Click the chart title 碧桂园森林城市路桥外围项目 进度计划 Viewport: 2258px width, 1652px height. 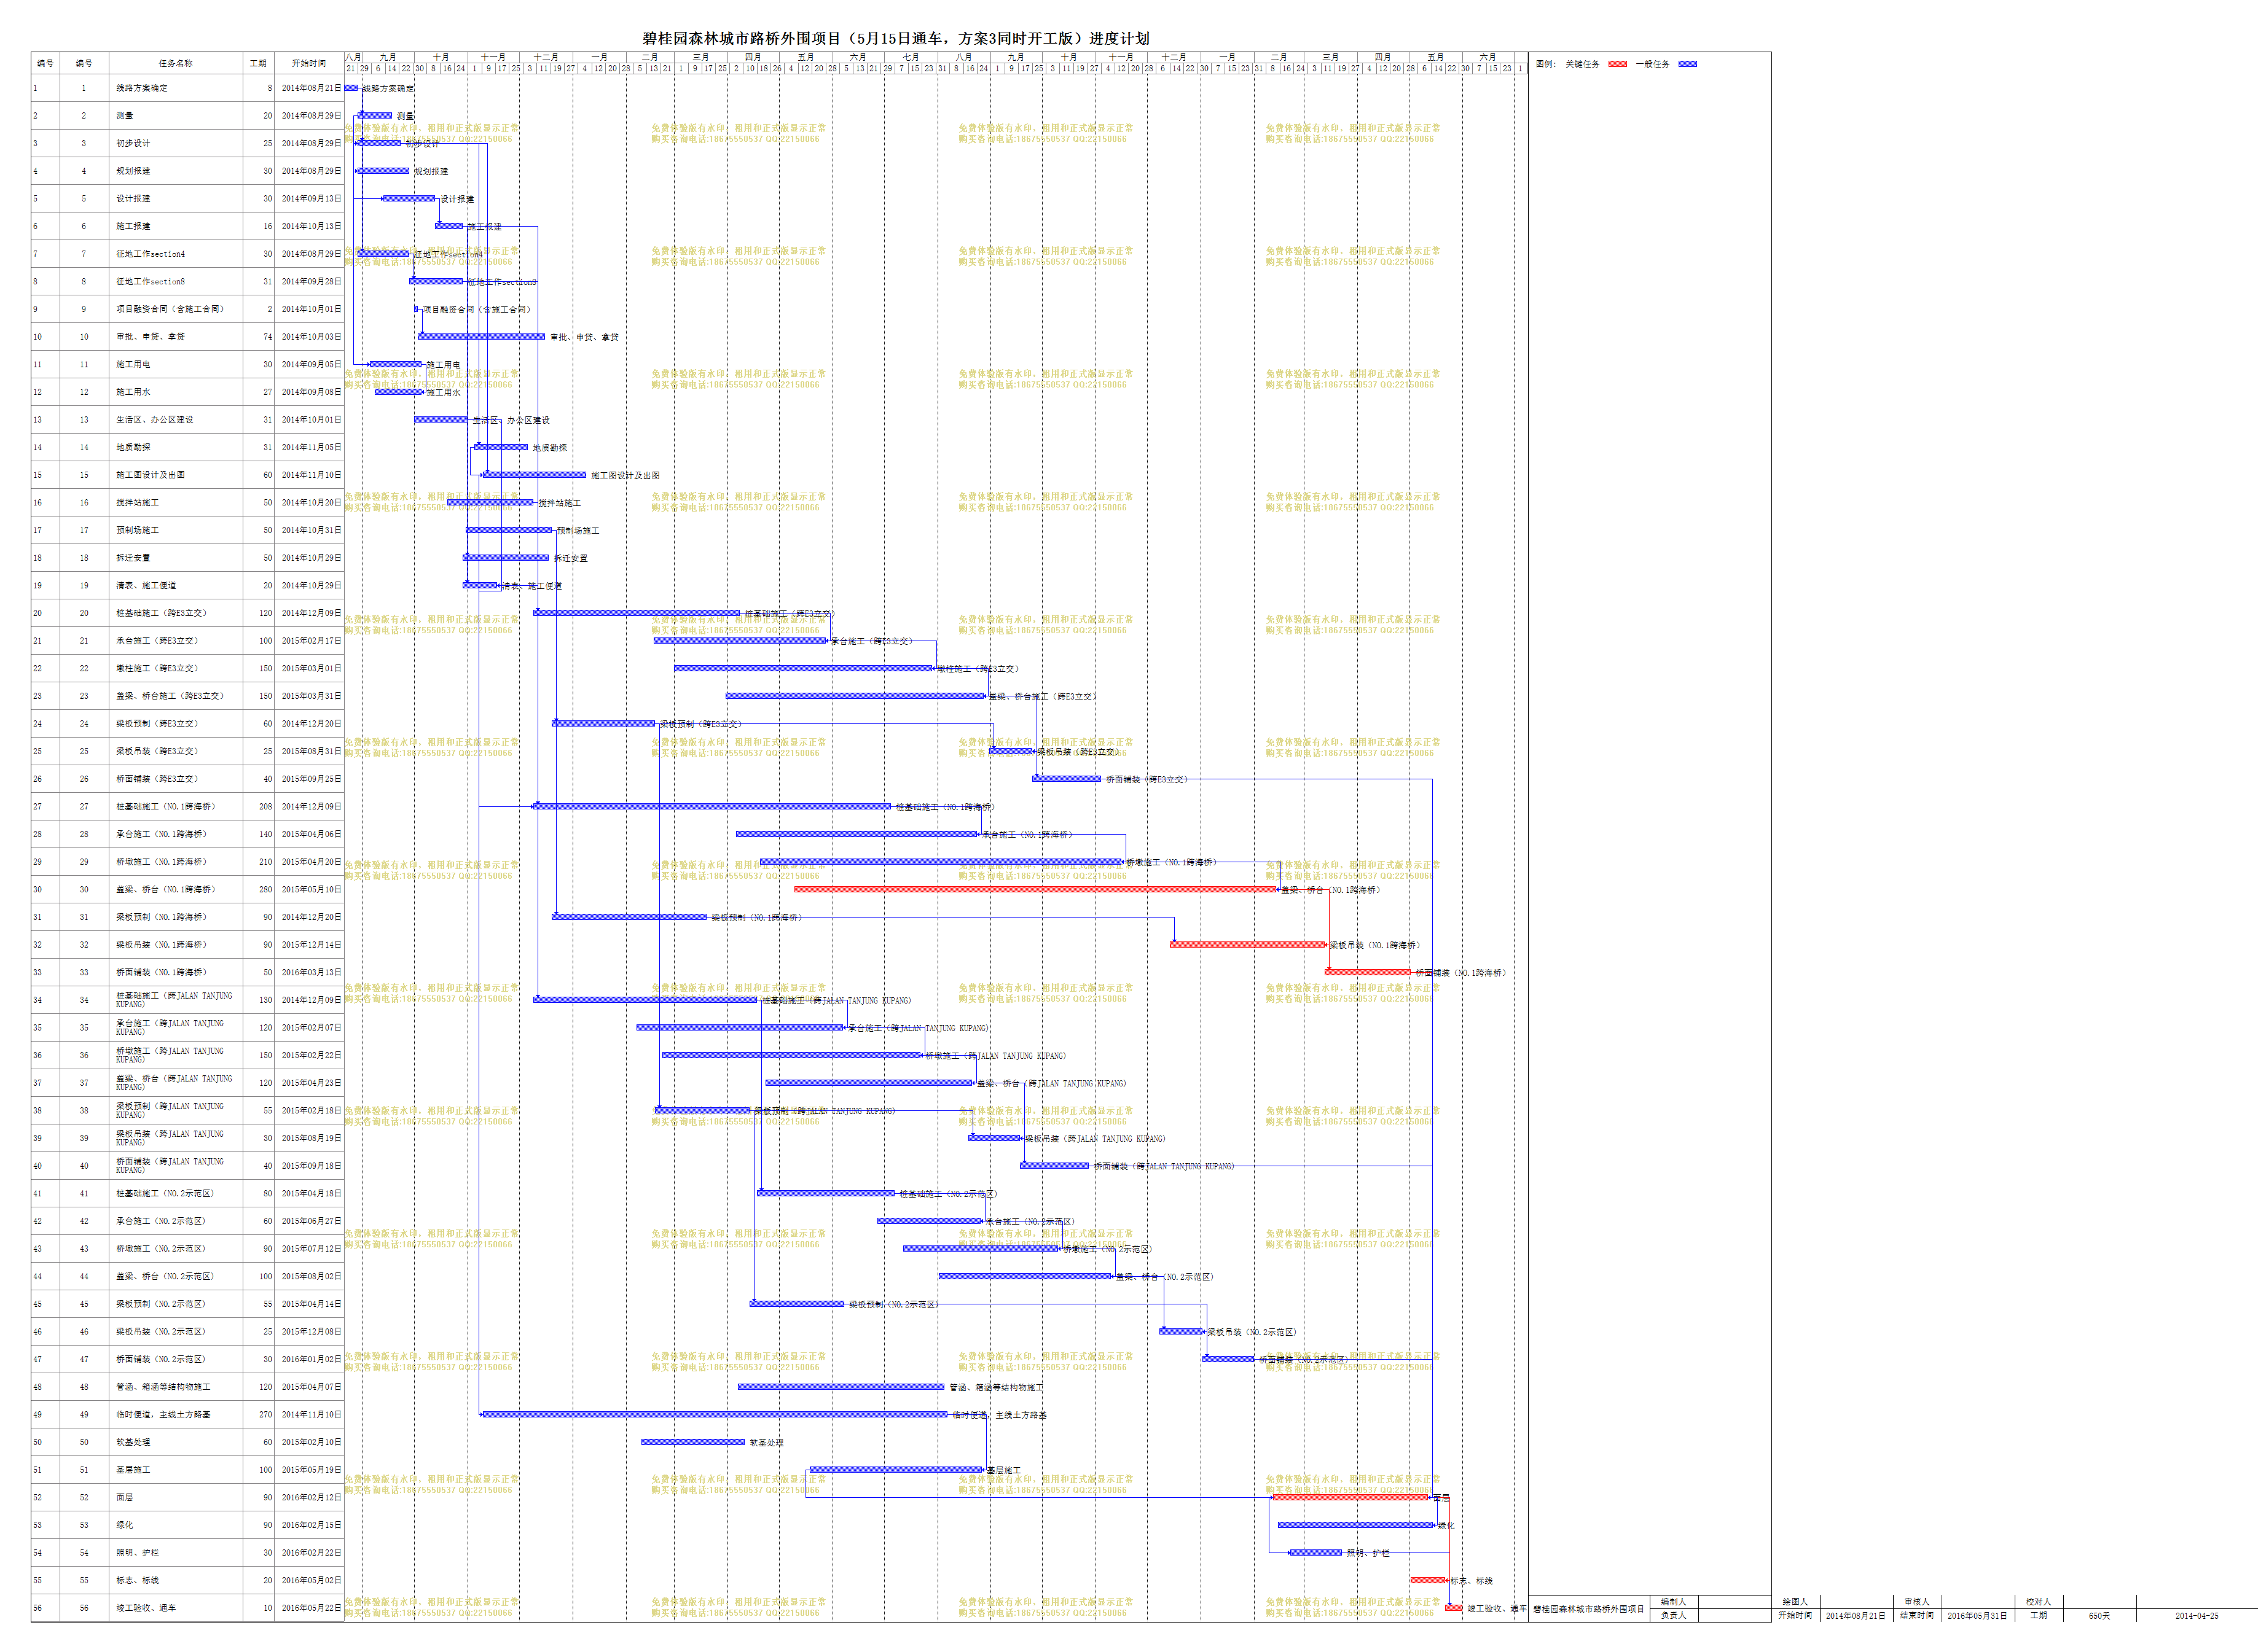coord(895,38)
